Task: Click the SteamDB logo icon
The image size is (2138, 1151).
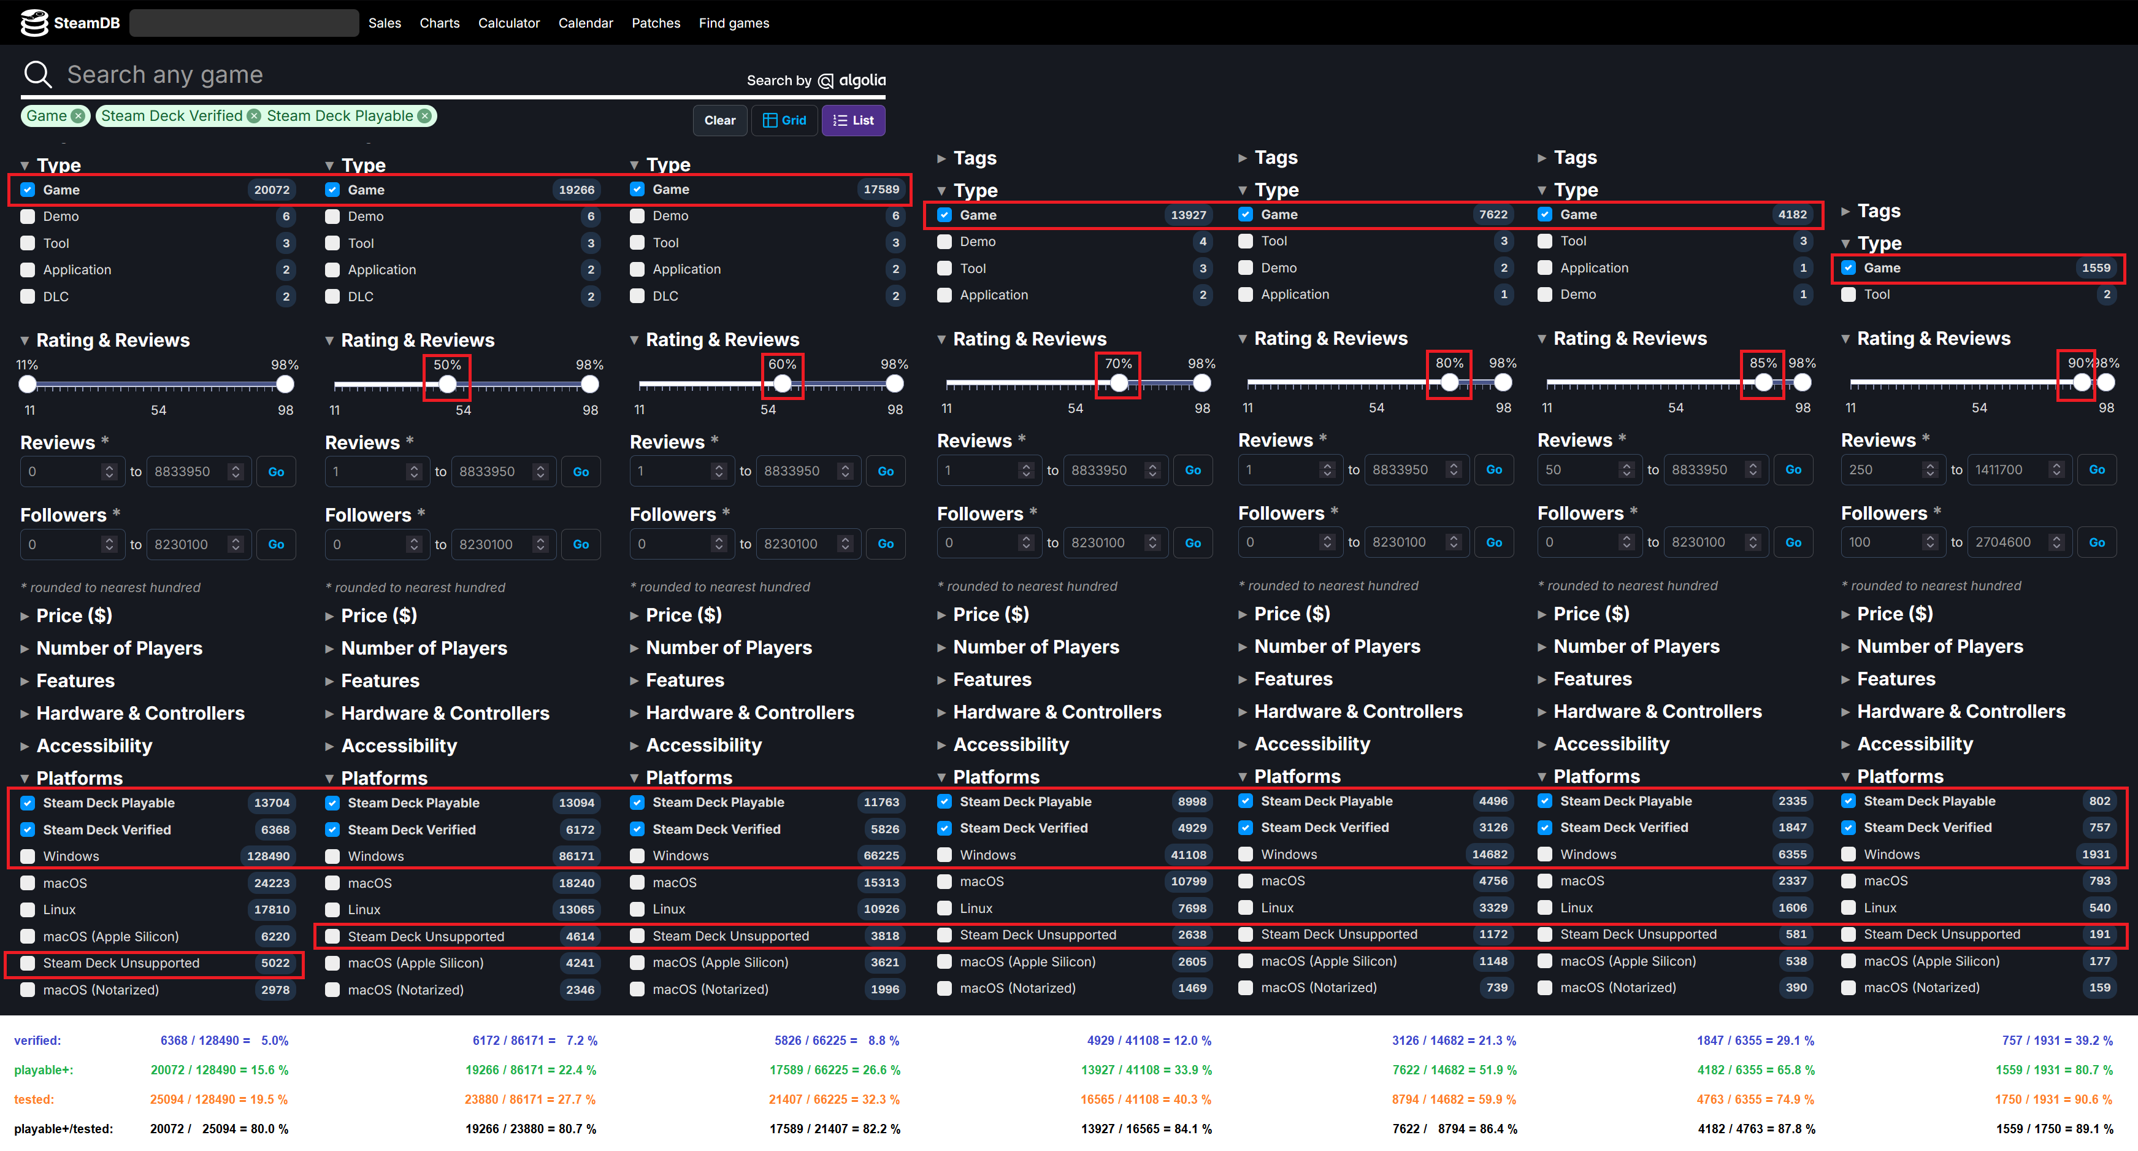Action: [34, 23]
